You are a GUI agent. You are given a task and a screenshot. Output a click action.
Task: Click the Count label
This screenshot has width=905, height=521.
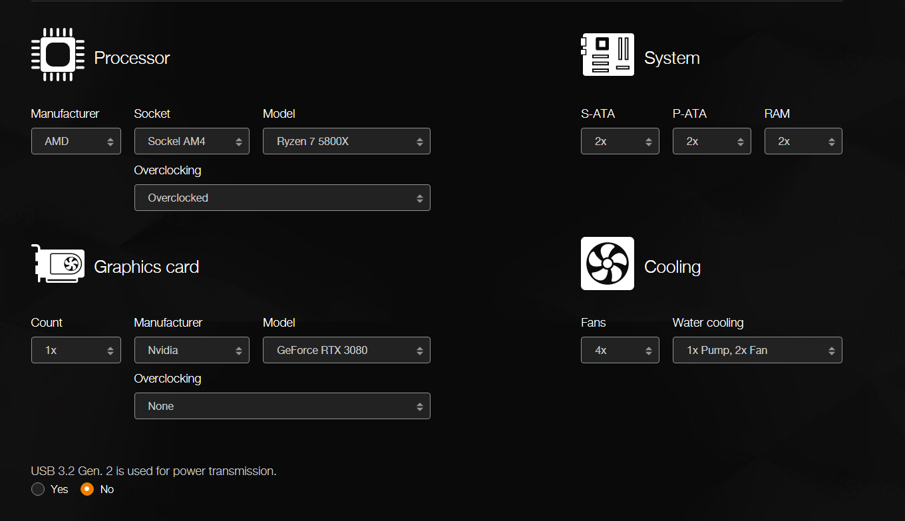[x=47, y=323]
